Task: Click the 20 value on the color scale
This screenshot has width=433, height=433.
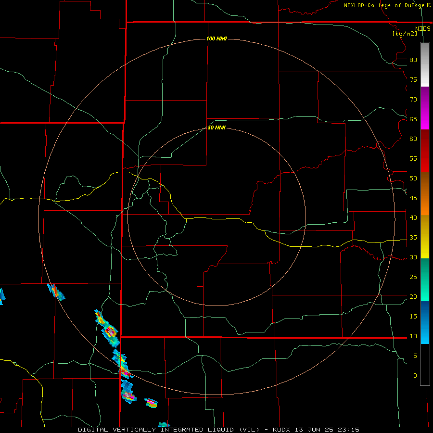Action: click(x=413, y=296)
